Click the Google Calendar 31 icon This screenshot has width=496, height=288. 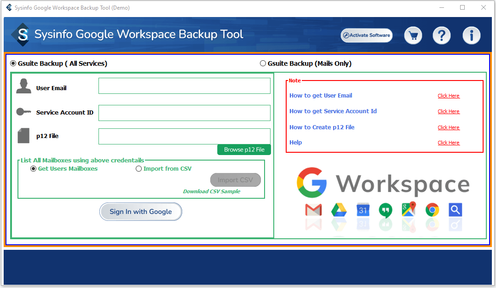tap(363, 210)
